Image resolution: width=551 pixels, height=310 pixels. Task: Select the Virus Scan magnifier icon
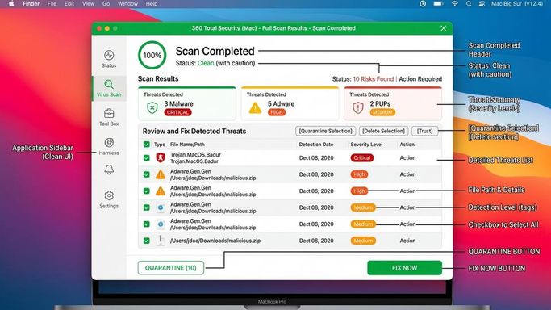pyautogui.click(x=109, y=84)
